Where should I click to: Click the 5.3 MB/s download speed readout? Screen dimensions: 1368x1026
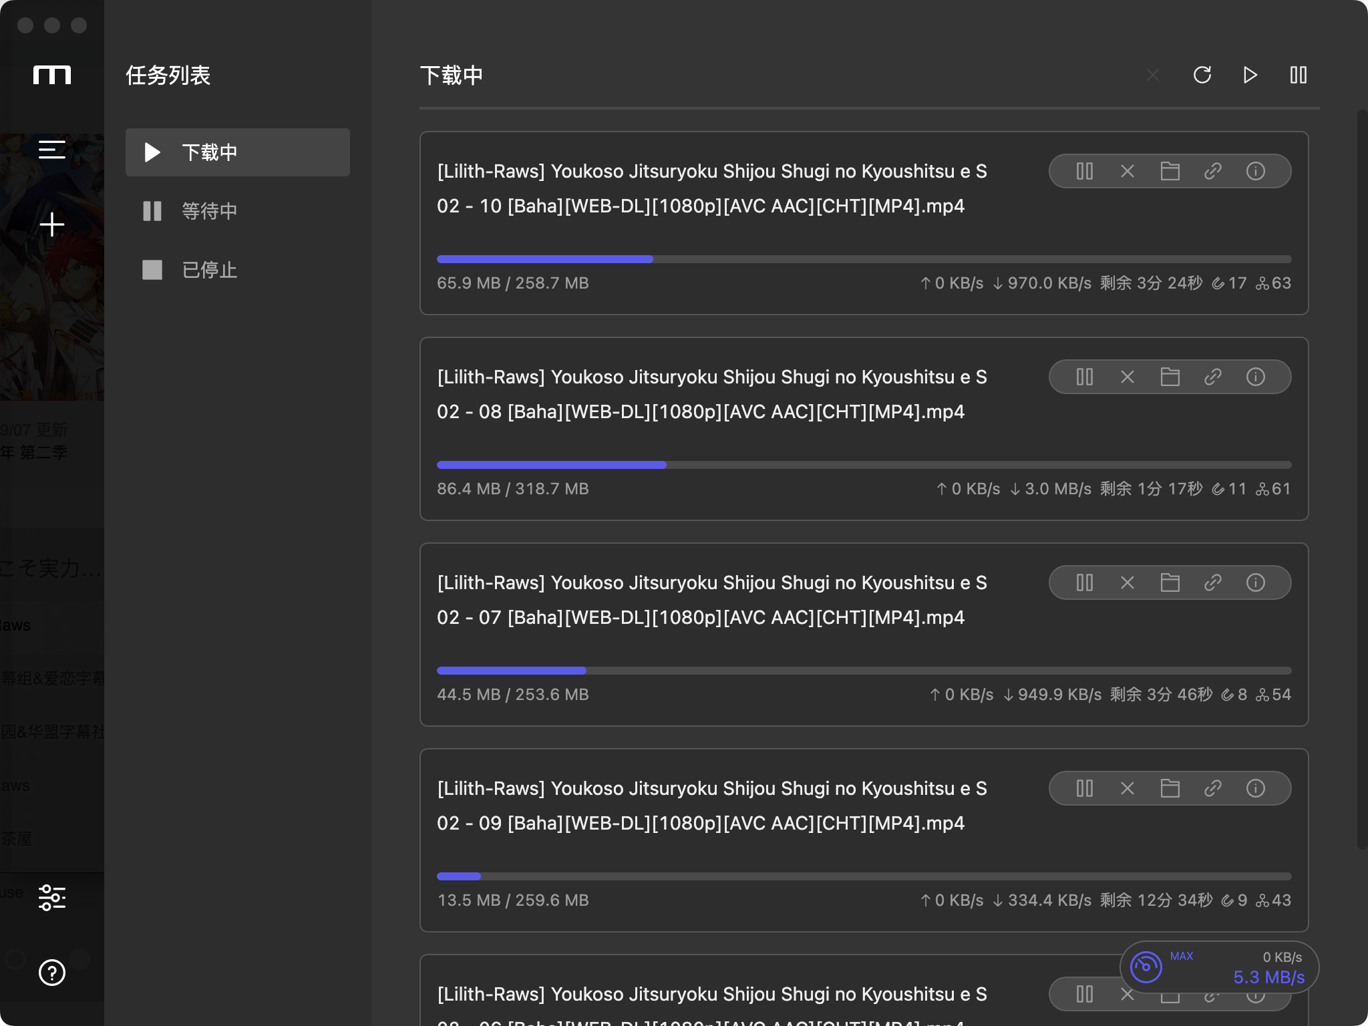(x=1268, y=977)
